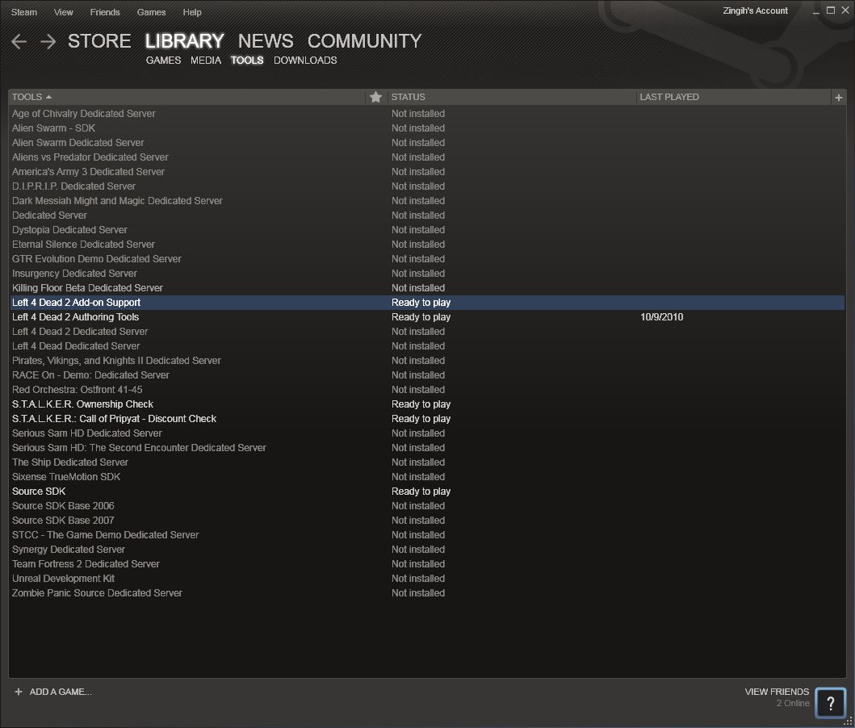This screenshot has height=728, width=855.
Task: Sort list by Status column header
Action: tap(408, 97)
